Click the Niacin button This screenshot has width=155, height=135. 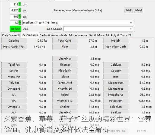click(65, 77)
